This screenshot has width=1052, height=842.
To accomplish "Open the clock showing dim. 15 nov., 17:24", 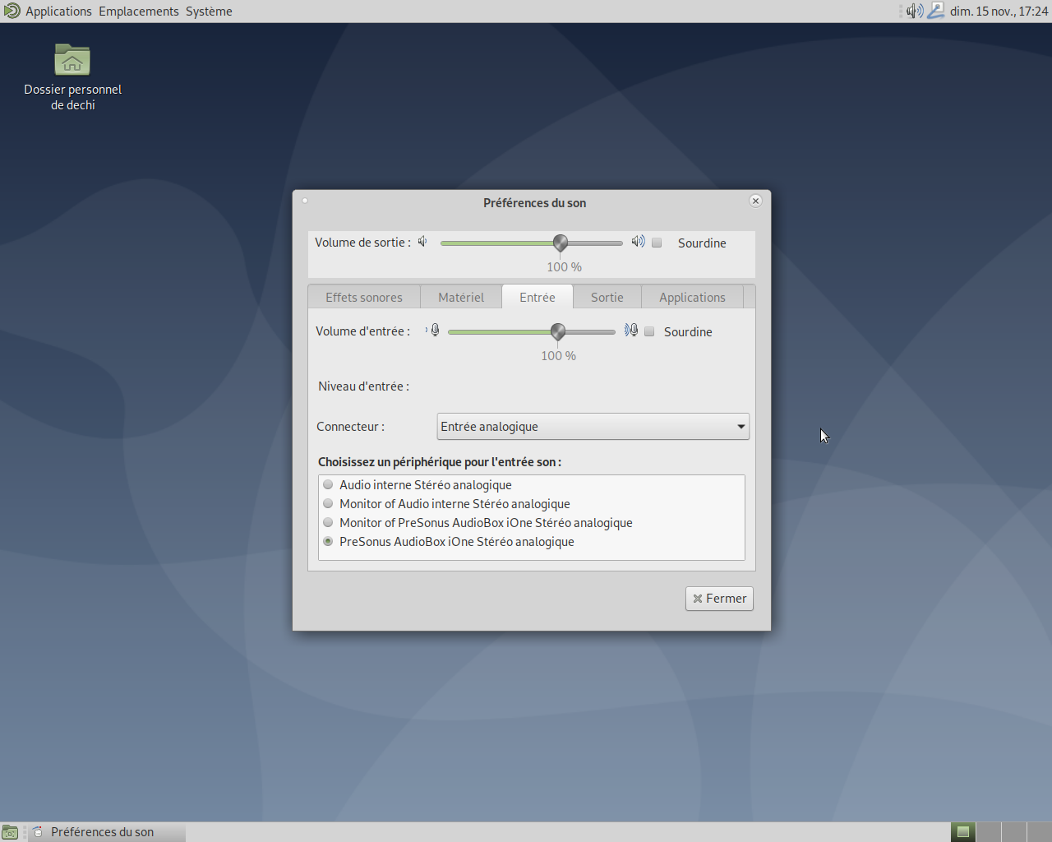I will tap(999, 12).
